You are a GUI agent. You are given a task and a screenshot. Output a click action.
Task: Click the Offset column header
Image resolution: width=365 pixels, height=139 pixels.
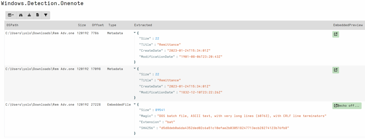[98, 25]
